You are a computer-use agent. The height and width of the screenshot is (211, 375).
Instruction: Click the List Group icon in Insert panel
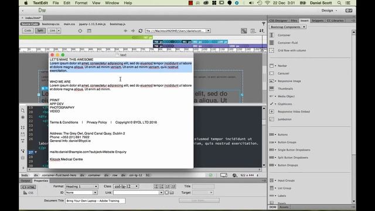pos(271,188)
